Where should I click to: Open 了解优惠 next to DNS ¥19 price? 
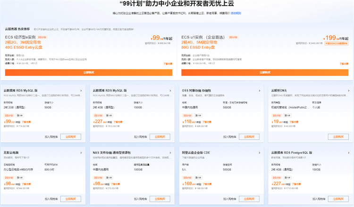[x=294, y=122]
